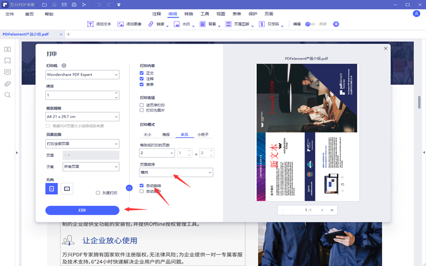Go to next preview page arrow

pos(321,210)
